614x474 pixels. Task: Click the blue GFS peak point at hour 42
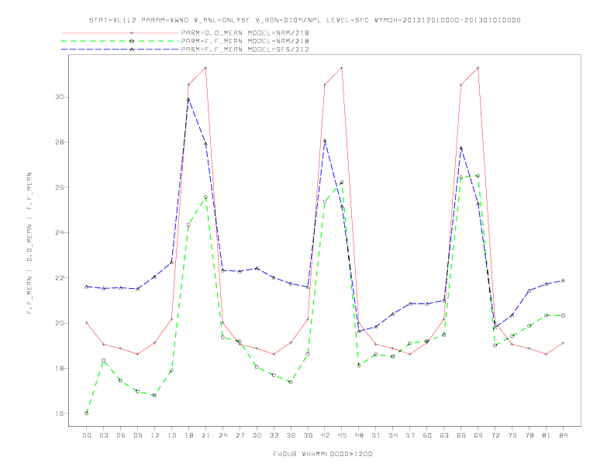[325, 141]
